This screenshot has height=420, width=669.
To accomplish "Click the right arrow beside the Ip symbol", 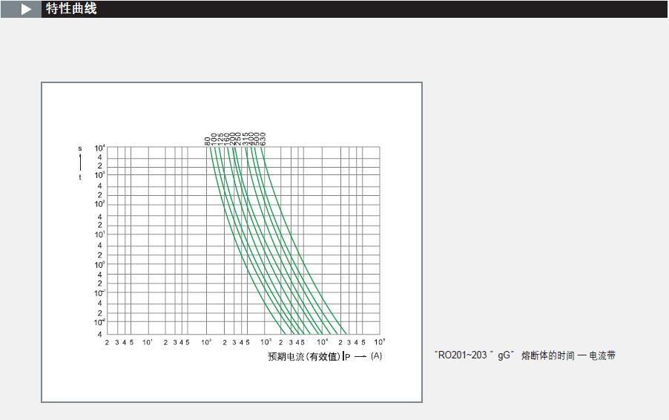I will (x=360, y=357).
